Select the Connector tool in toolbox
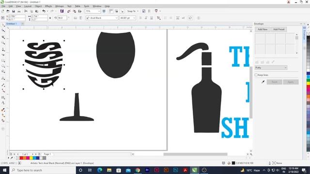310x174 pixels. (x=3, y=90)
